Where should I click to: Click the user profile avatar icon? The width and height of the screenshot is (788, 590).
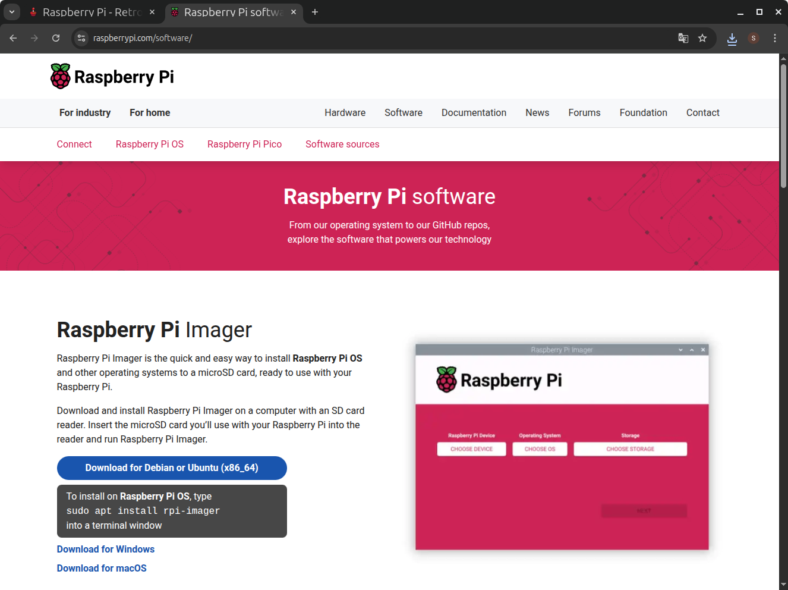tap(754, 38)
